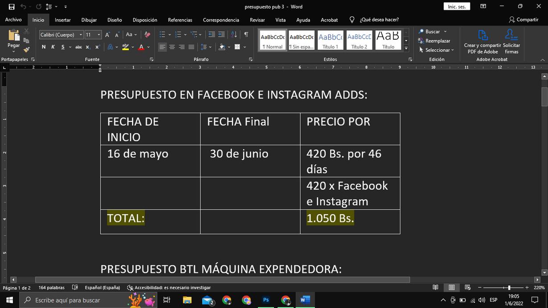This screenshot has width=548, height=308.
Task: Increase font size with the larger A icon
Action: pyautogui.click(x=108, y=35)
